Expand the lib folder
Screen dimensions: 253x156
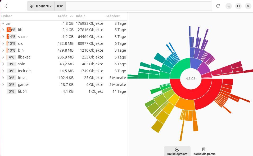tap(3, 30)
